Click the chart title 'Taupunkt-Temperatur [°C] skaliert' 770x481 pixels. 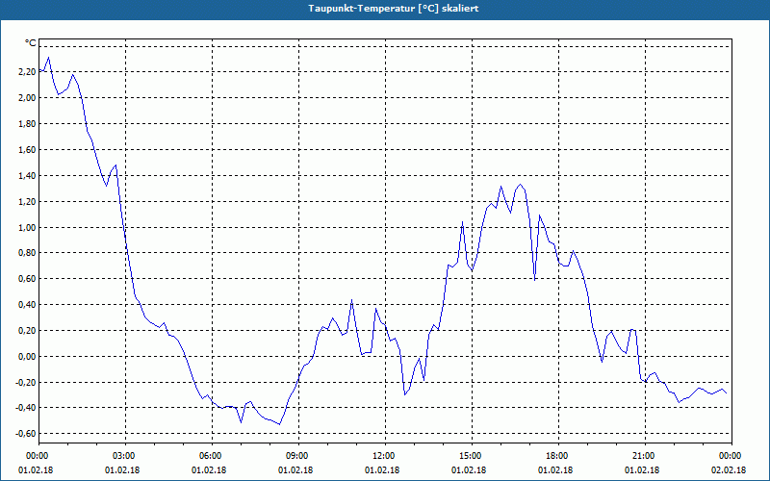[x=394, y=9]
